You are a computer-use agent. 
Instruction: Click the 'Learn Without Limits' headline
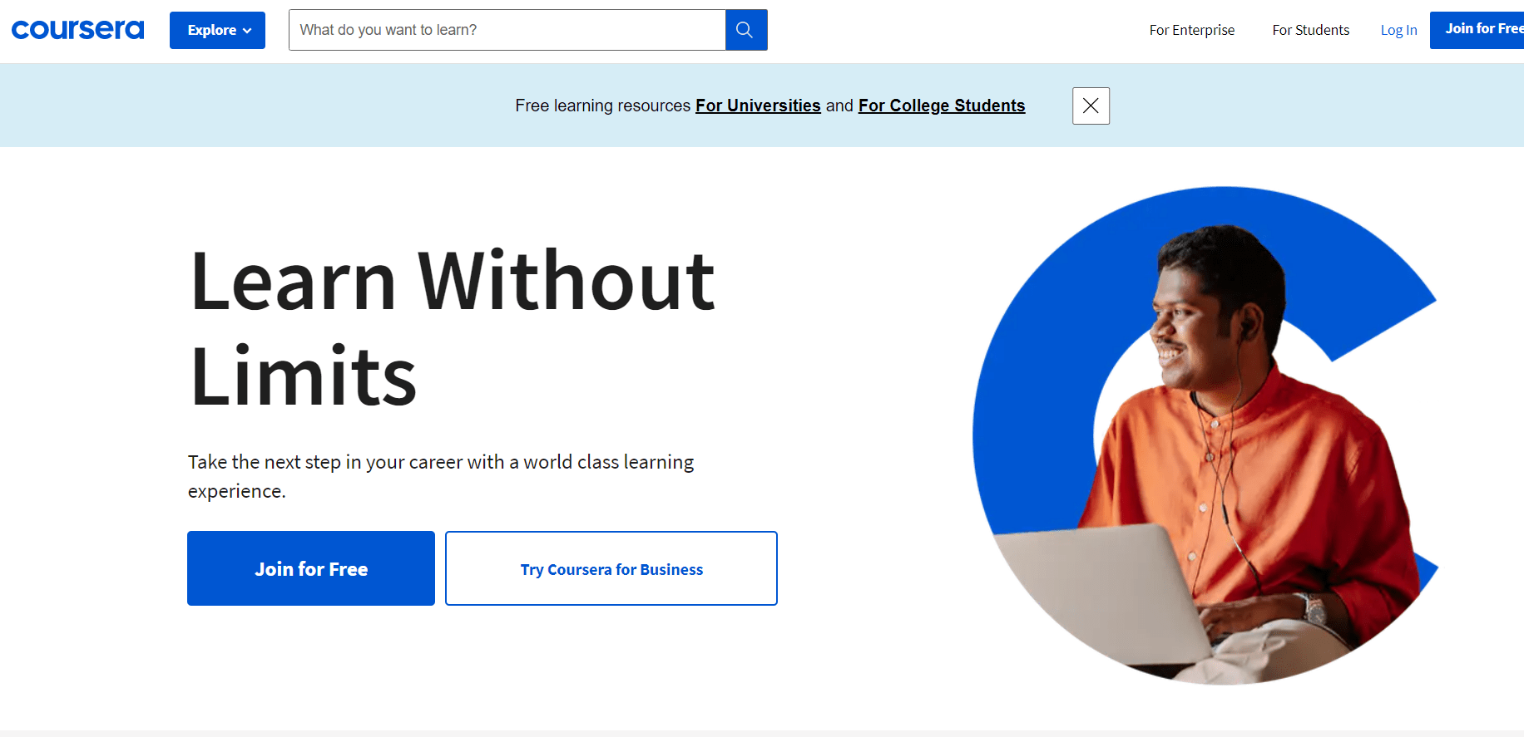pyautogui.click(x=452, y=328)
